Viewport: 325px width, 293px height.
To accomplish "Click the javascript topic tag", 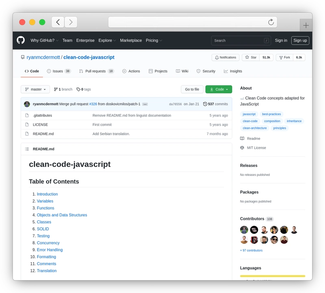I will 249,114.
